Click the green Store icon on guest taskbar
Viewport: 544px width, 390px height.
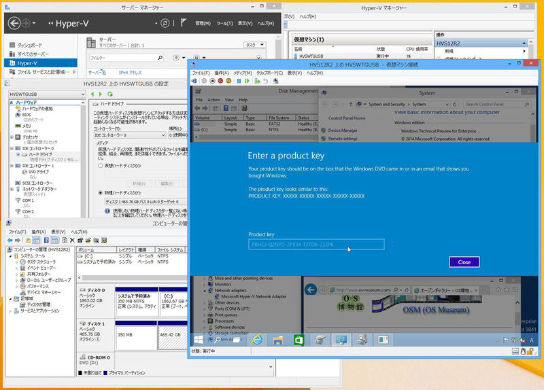(x=299, y=340)
